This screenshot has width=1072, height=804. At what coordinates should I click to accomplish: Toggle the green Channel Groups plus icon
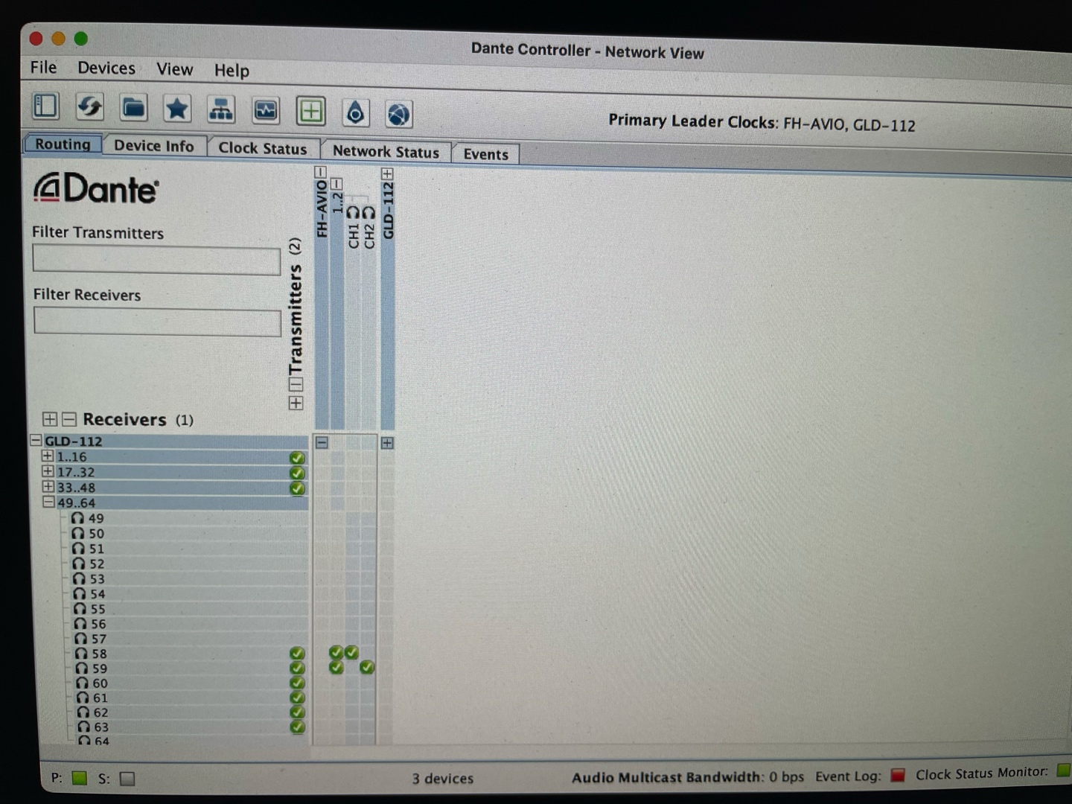coord(310,112)
